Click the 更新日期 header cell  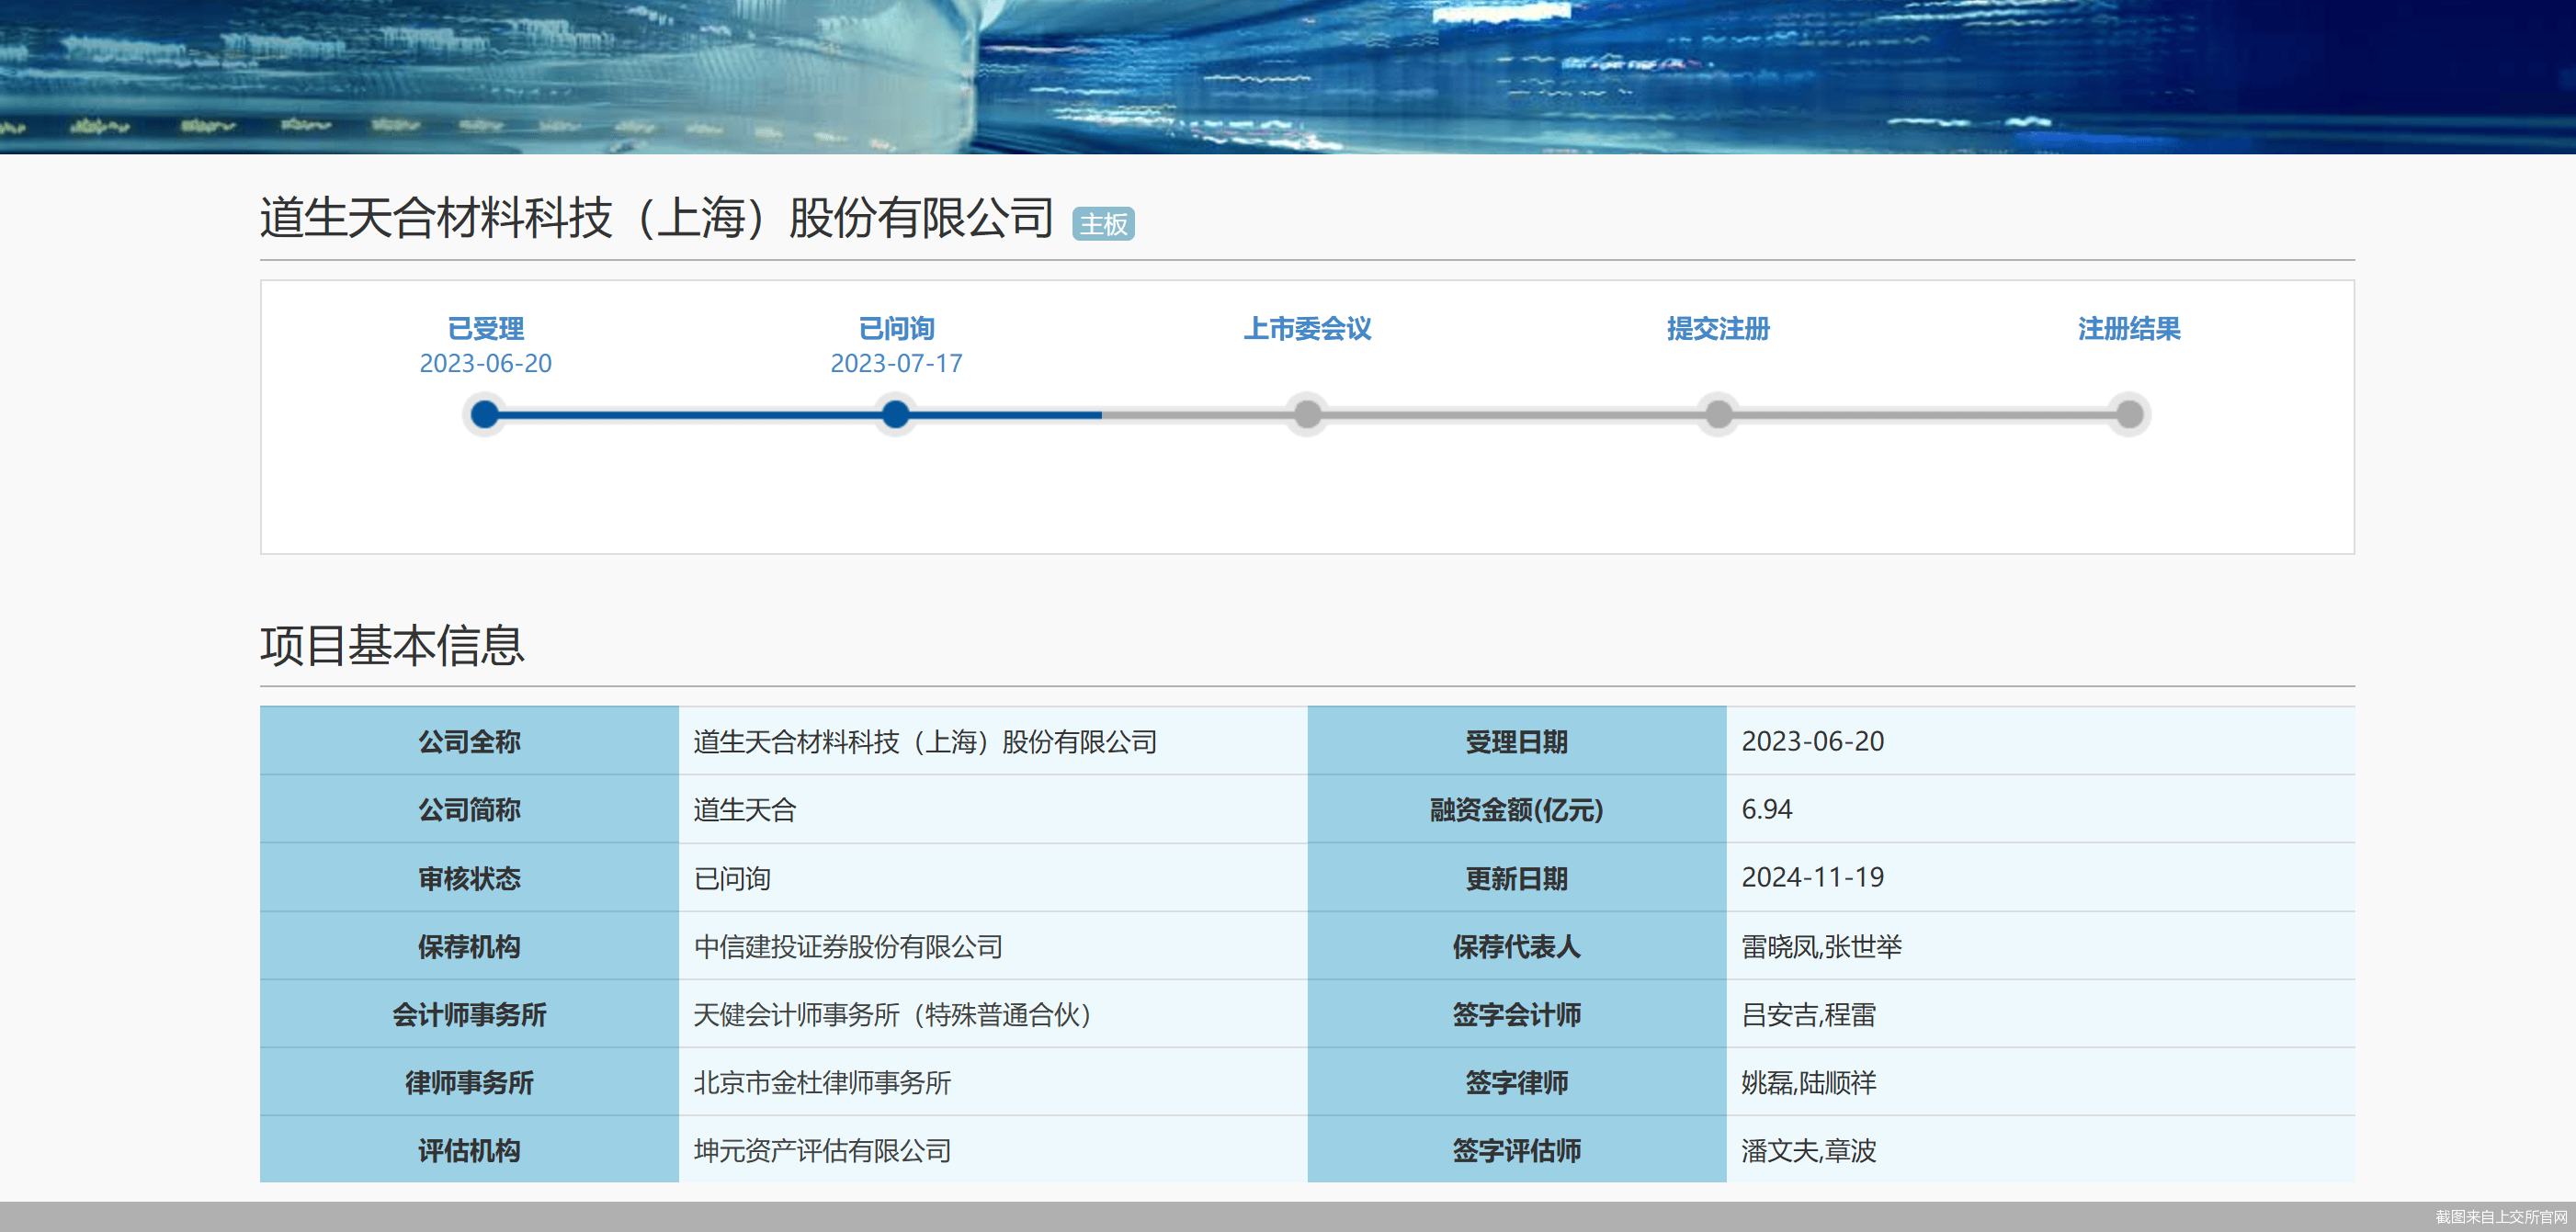1517,878
